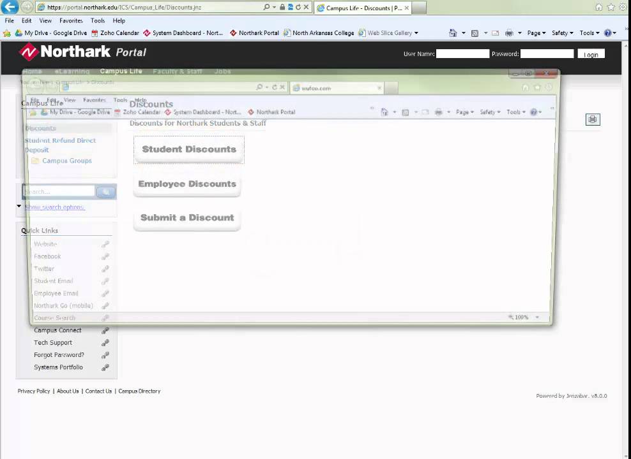Close the Campus Life - Discounts tab
The width and height of the screenshot is (631, 459).
tap(406, 8)
